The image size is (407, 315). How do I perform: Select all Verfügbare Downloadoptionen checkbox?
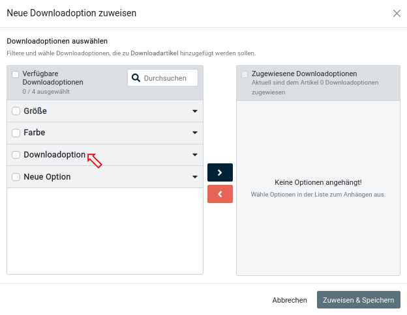pyautogui.click(x=16, y=75)
